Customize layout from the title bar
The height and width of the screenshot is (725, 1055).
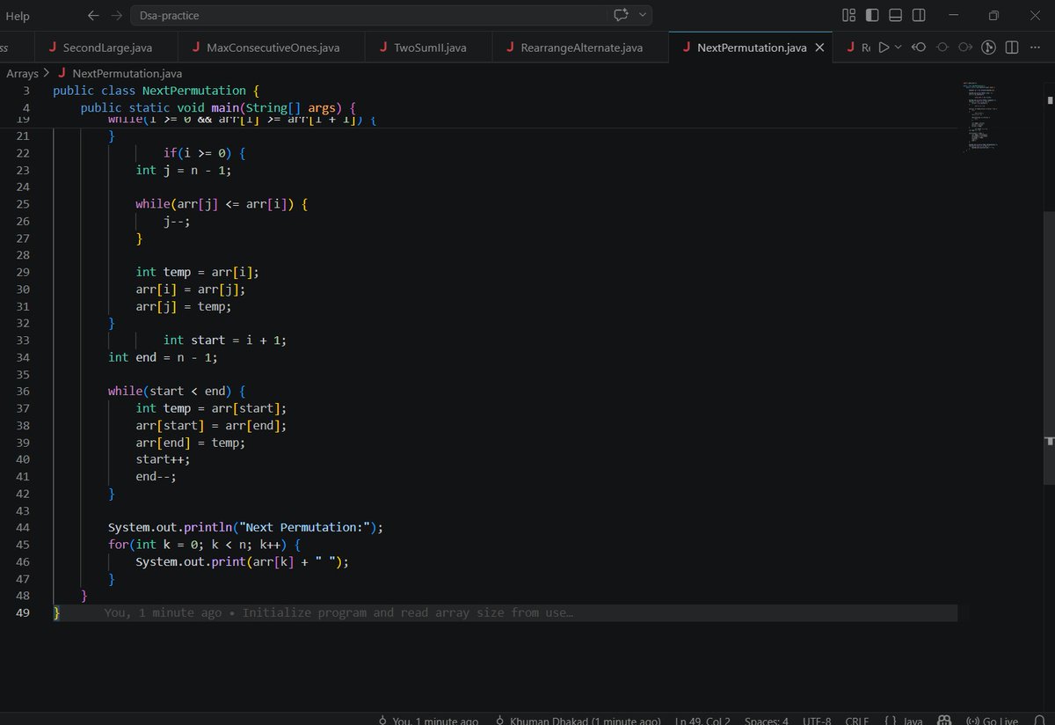coord(848,15)
